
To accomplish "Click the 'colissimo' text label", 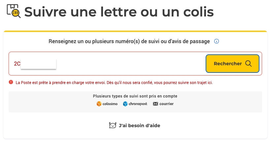I will (110, 104).
